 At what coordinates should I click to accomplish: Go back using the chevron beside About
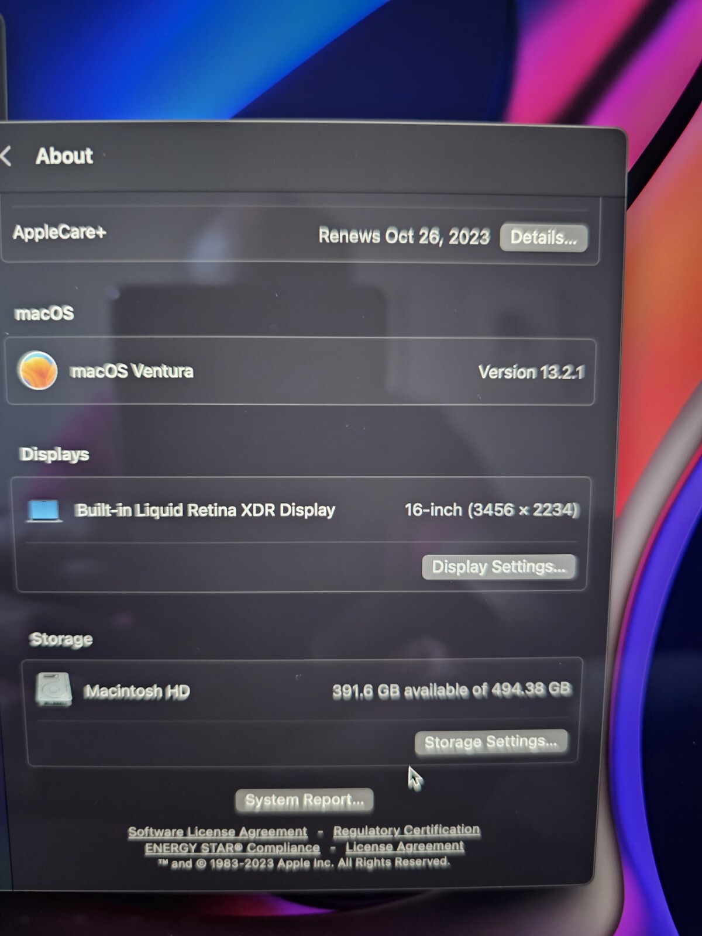click(x=6, y=156)
